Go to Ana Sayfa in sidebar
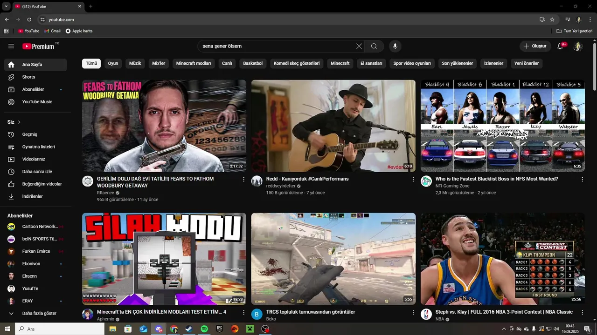Image resolution: width=597 pixels, height=335 pixels. 35,65
